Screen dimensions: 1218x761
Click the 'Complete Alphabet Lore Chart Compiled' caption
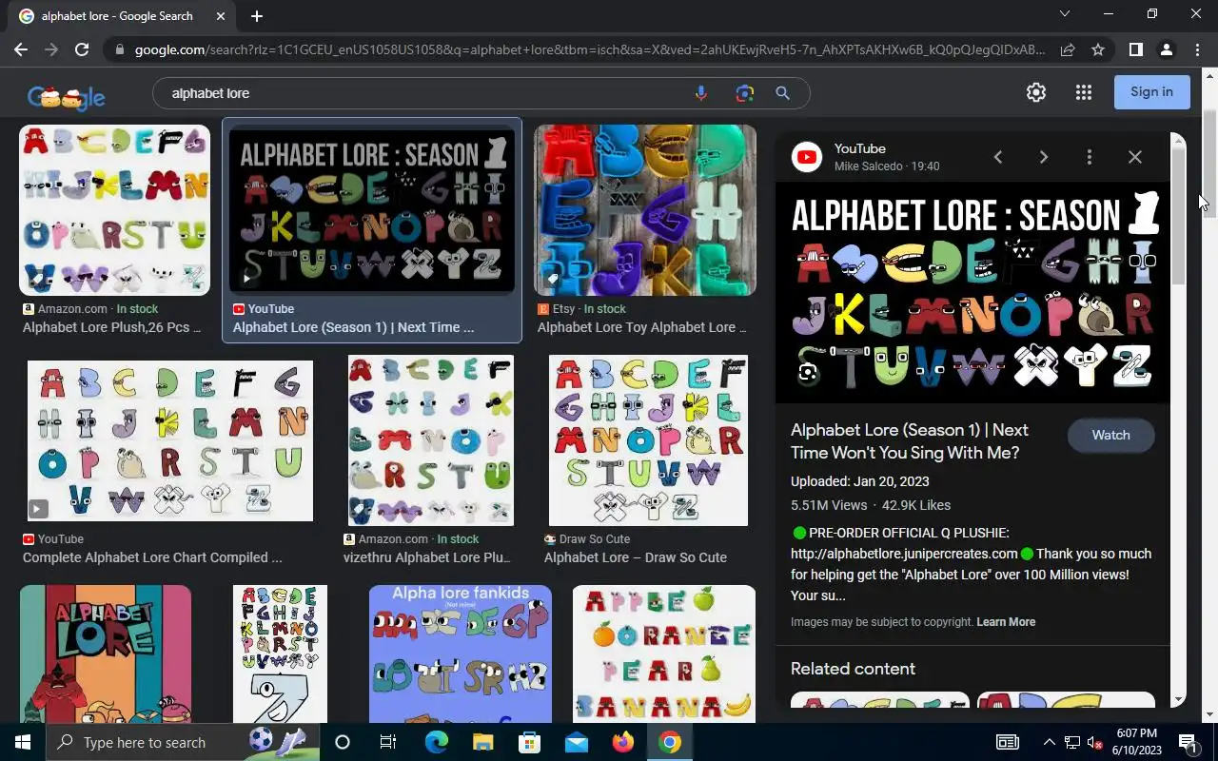point(152,557)
